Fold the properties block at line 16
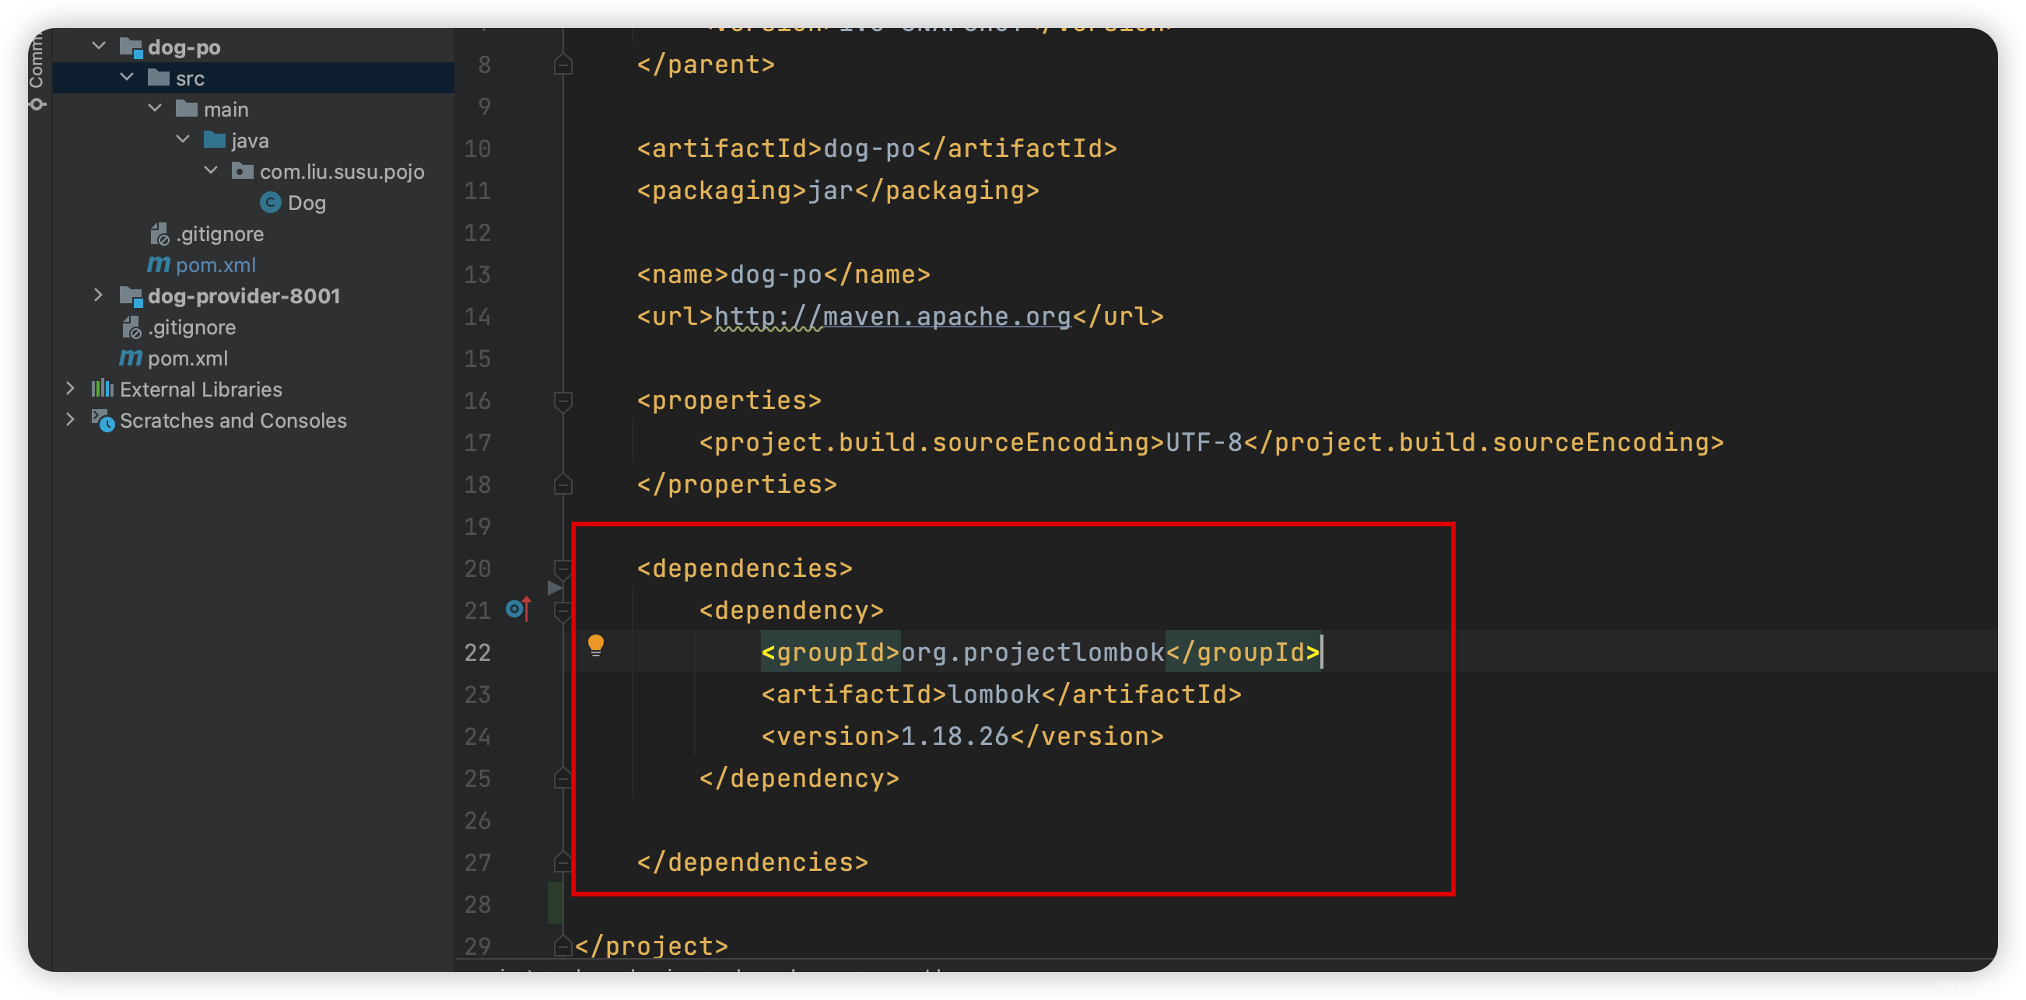2026x1000 pixels. [x=563, y=401]
